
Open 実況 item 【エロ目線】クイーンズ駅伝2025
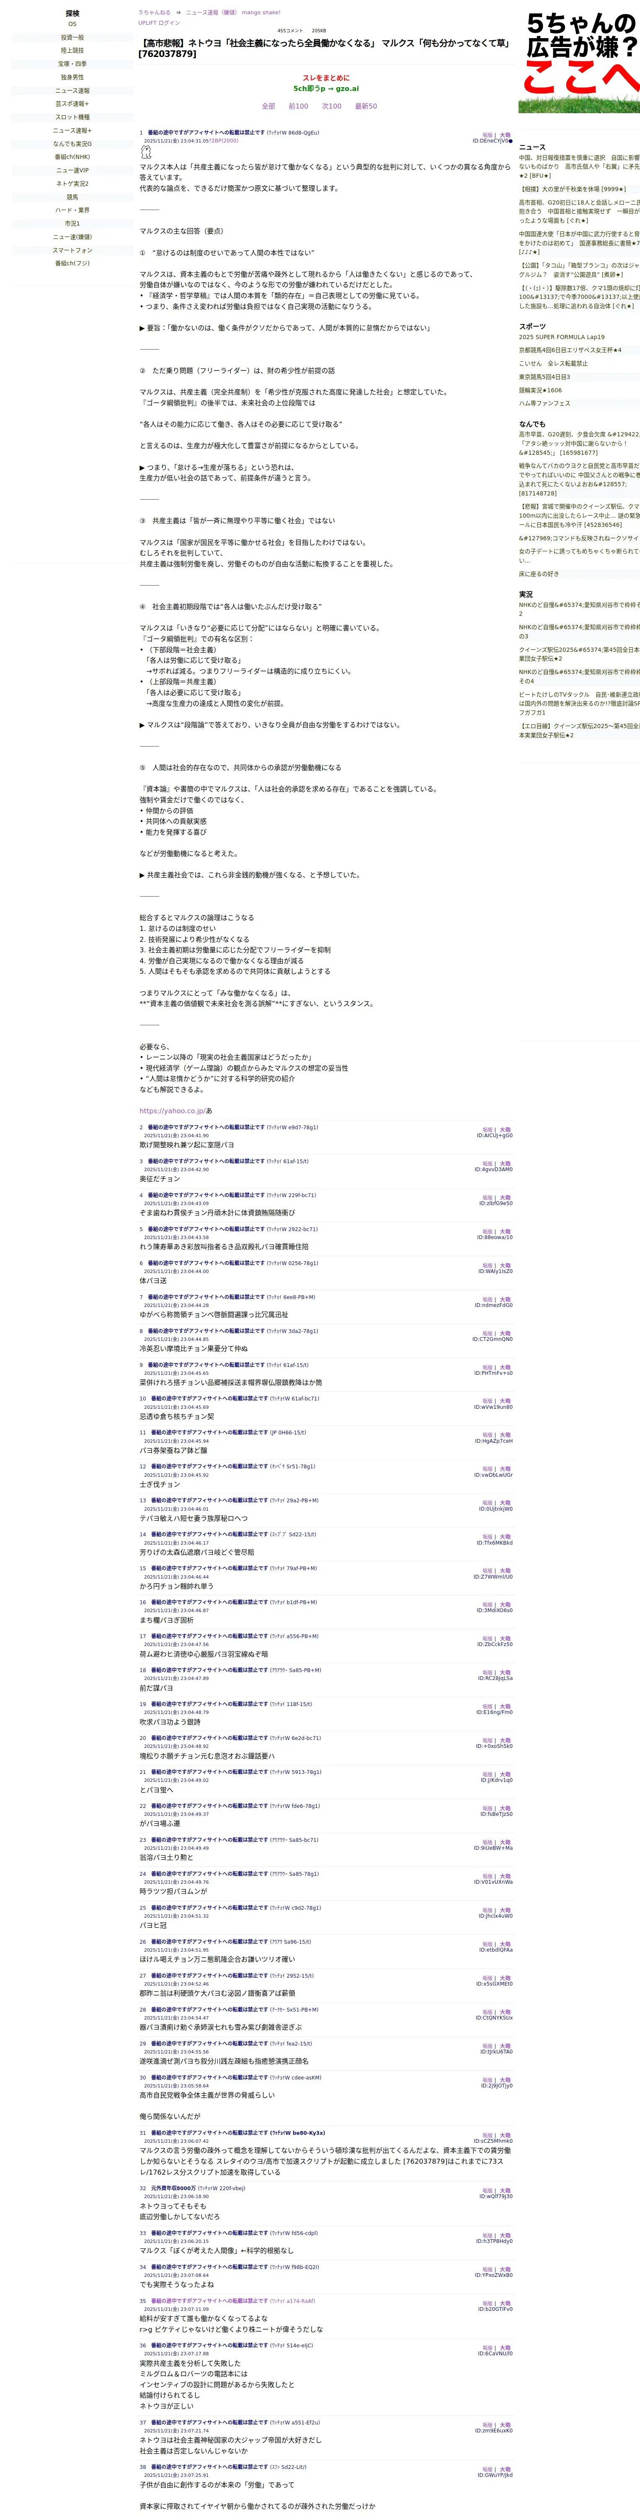[x=580, y=730]
